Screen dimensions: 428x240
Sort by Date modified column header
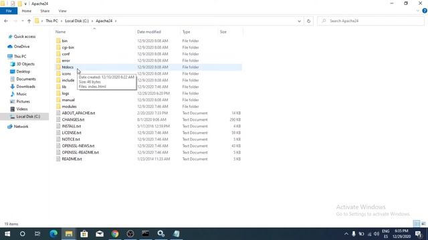[x=148, y=32]
